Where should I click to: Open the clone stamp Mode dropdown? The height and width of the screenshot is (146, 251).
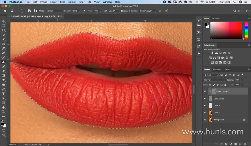(55, 11)
